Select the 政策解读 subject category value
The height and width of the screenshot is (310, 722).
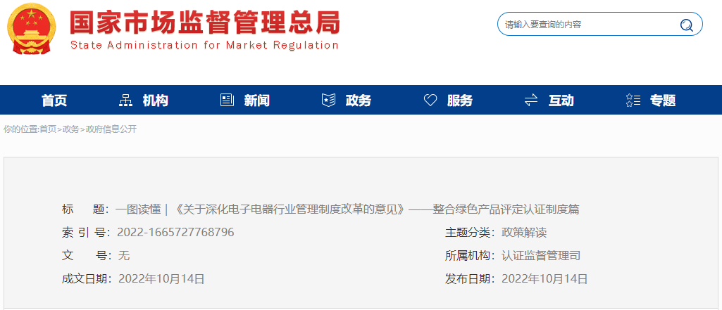click(x=524, y=233)
